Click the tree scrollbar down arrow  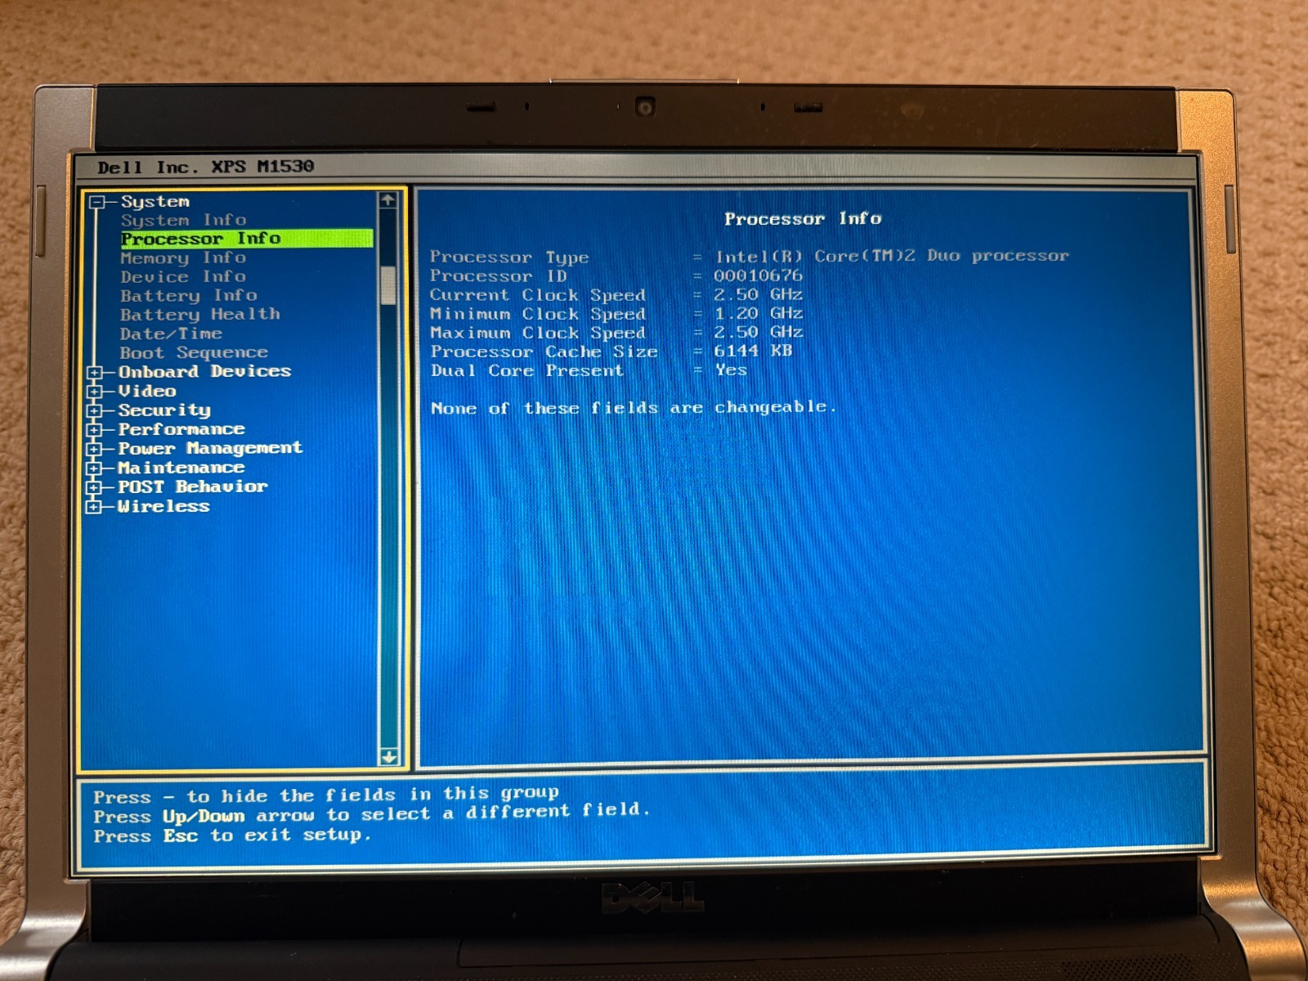(x=389, y=757)
